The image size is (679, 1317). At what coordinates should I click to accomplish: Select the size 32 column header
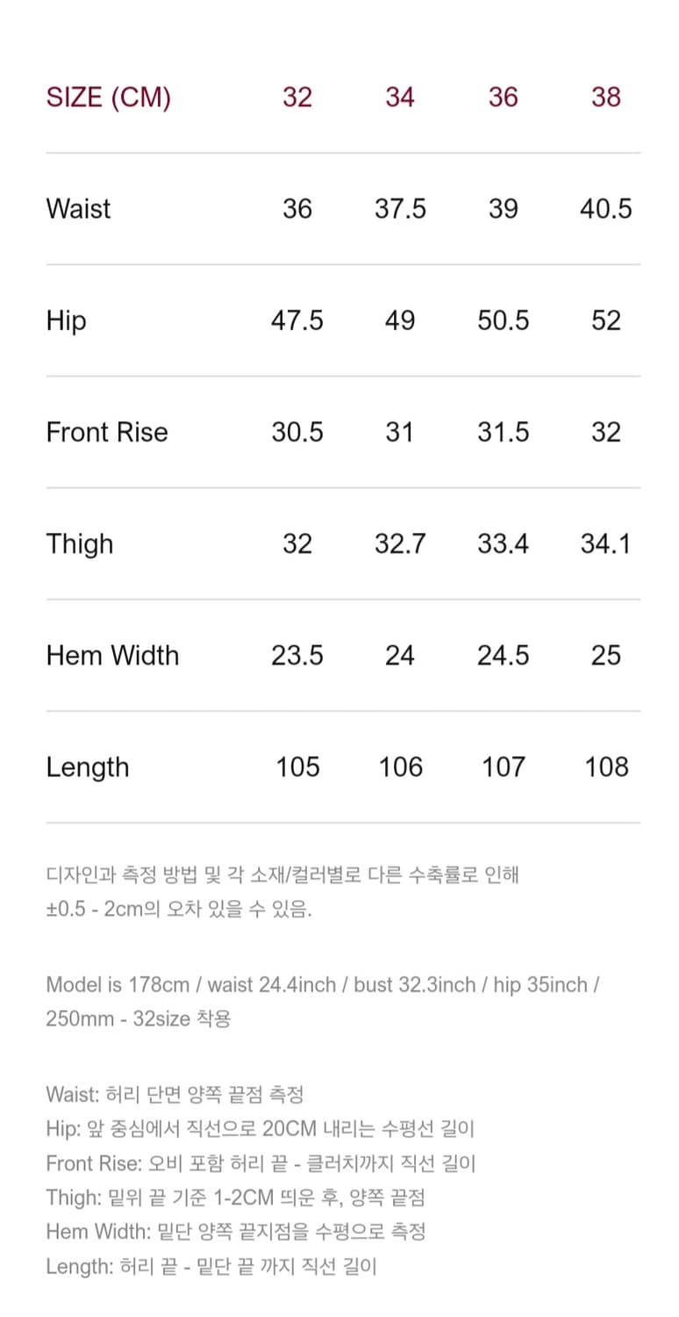[297, 97]
